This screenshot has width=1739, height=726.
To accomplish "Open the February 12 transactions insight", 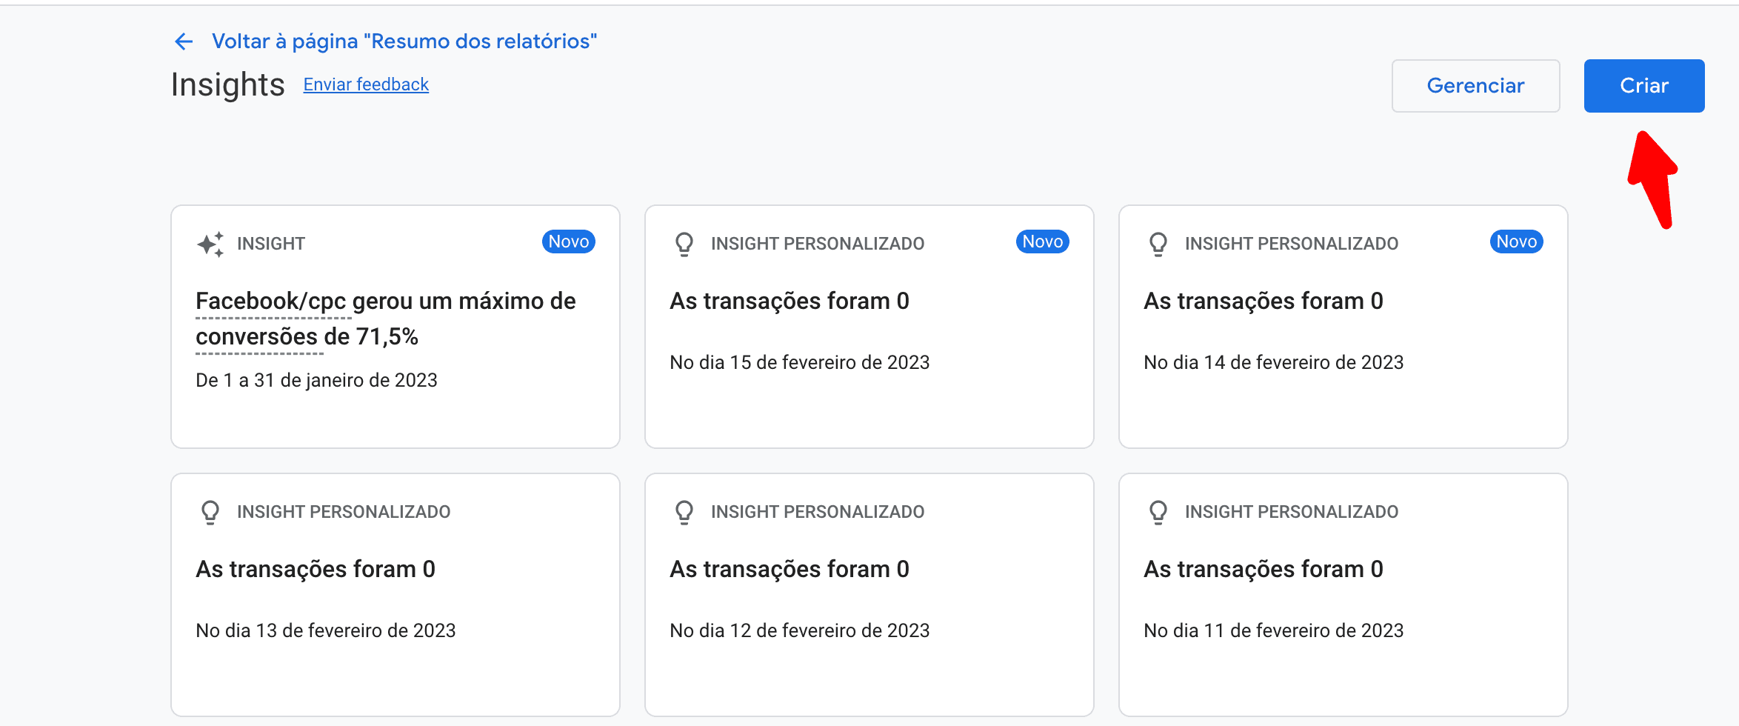I will [x=869, y=593].
